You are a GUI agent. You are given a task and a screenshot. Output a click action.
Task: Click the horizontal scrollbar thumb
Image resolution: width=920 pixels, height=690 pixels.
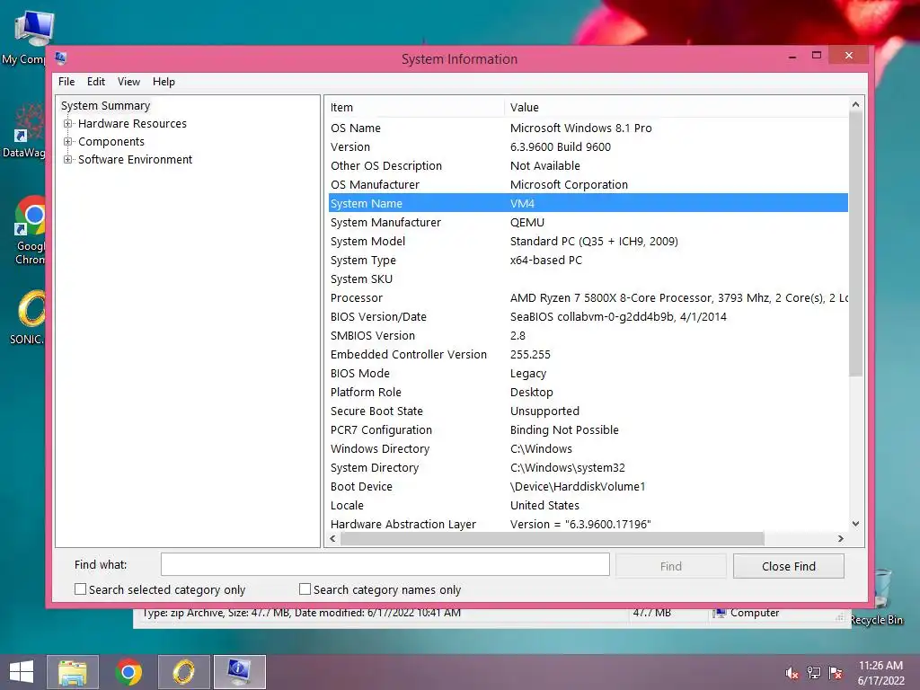click(x=553, y=538)
